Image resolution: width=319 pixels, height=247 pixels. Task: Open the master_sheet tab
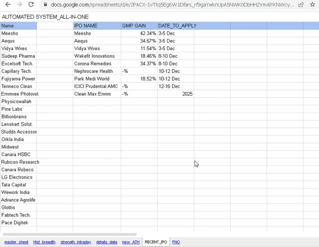(x=16, y=242)
